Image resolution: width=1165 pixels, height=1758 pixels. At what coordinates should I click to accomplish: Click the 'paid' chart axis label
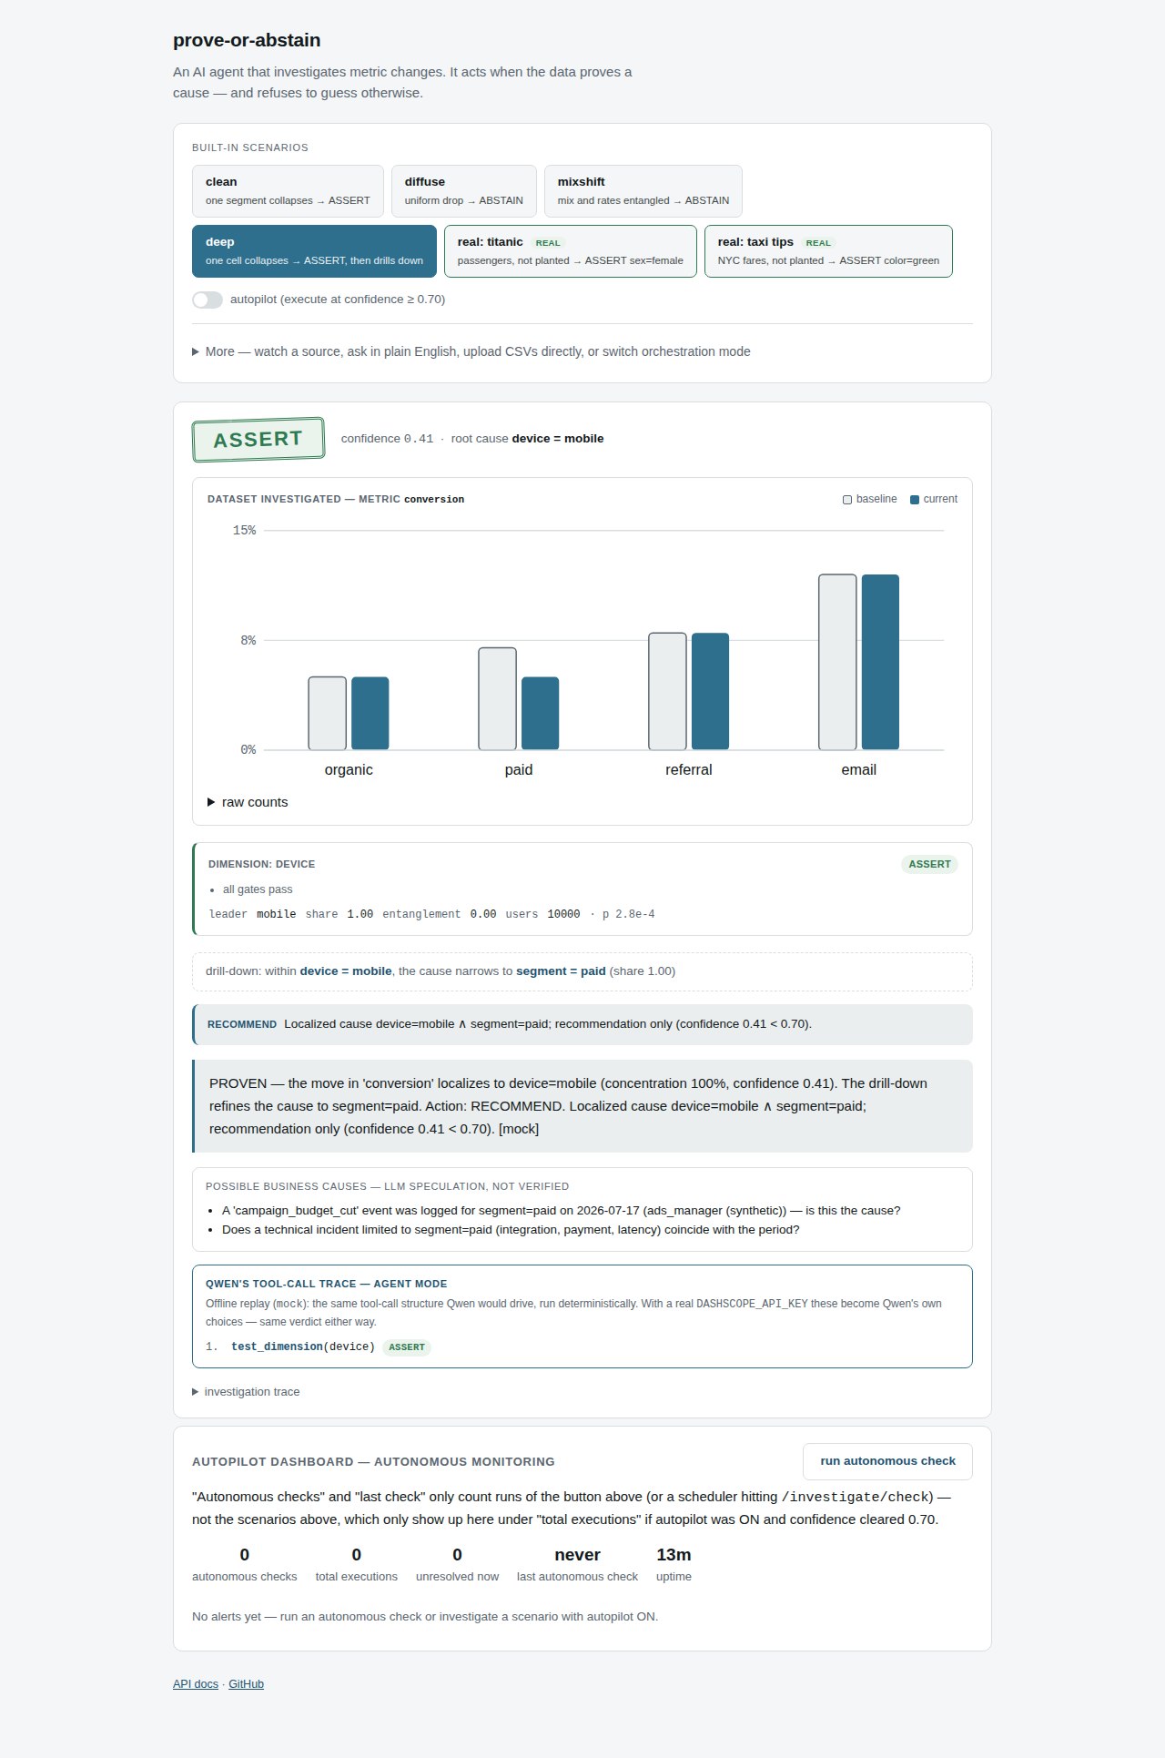click(519, 770)
